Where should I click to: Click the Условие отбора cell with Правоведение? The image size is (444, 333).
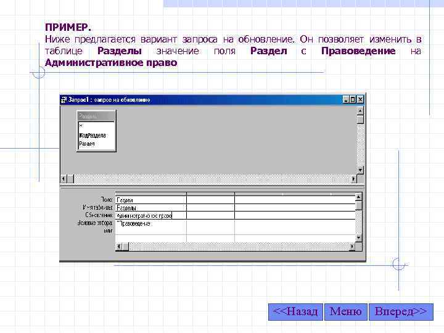pos(151,223)
